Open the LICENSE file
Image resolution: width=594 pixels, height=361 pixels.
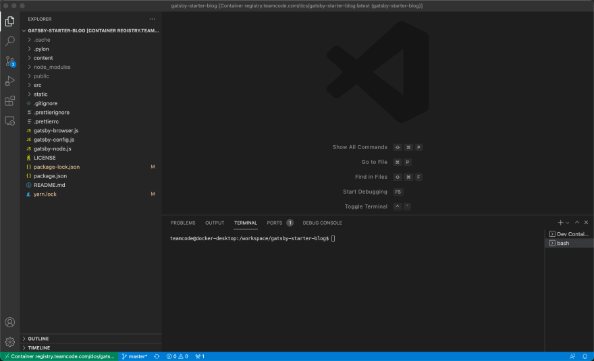pyautogui.click(x=91, y=158)
